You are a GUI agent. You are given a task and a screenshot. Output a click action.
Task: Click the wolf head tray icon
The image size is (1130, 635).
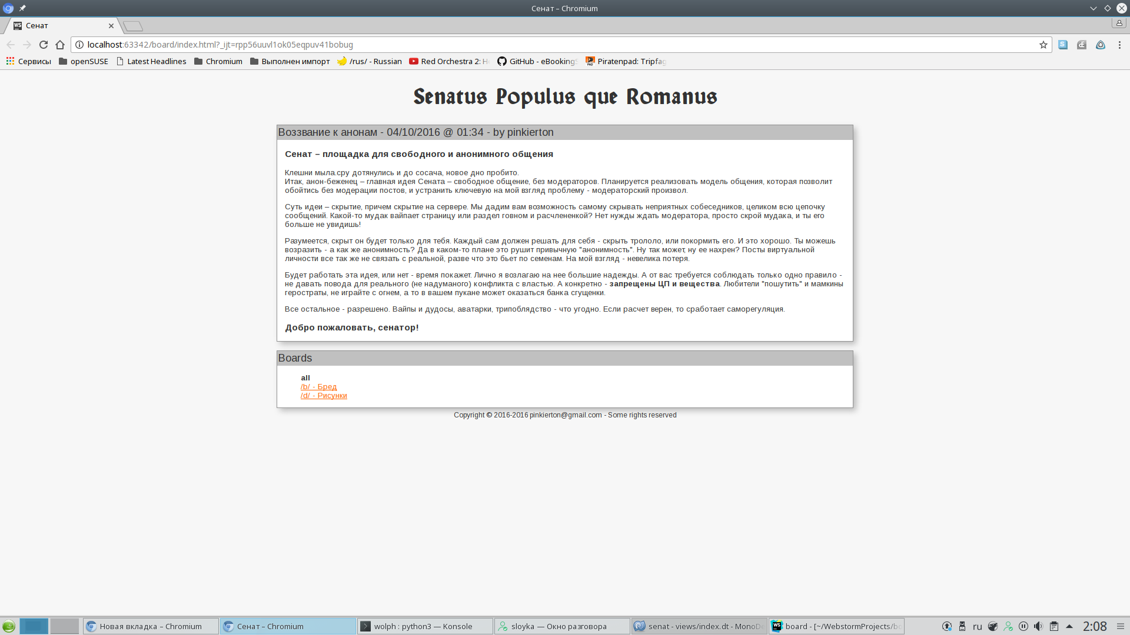[993, 626]
